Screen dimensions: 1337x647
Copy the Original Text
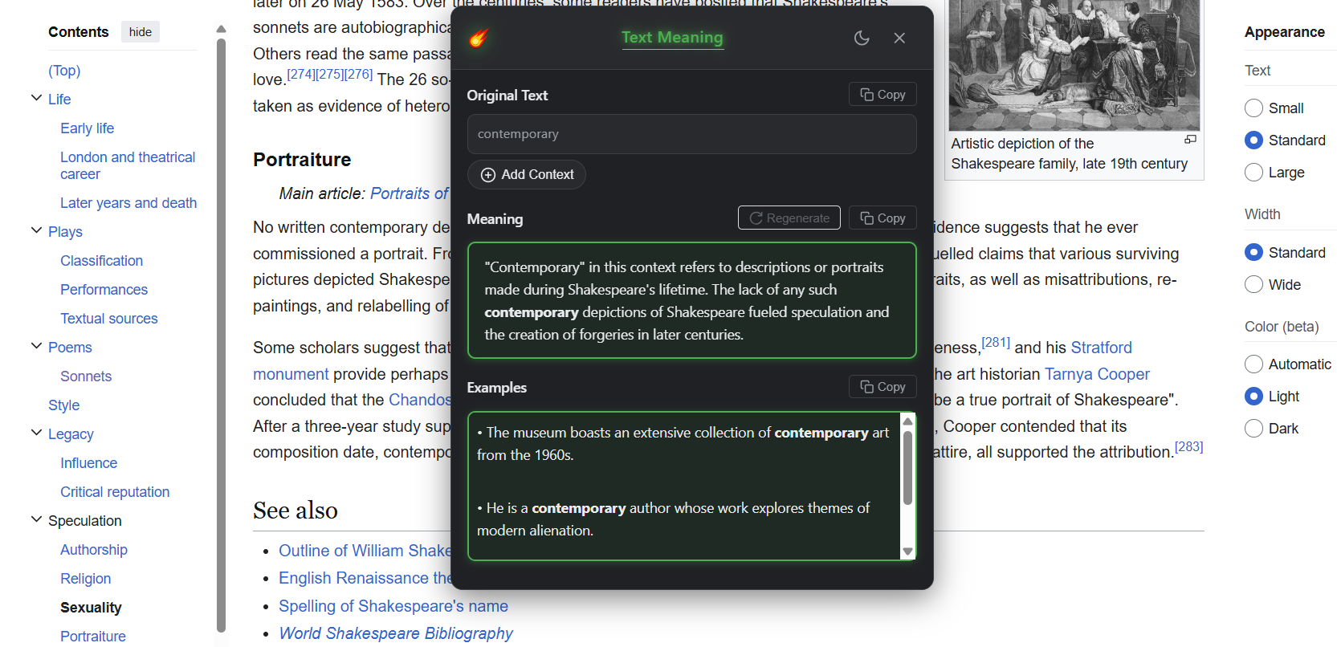[883, 95]
